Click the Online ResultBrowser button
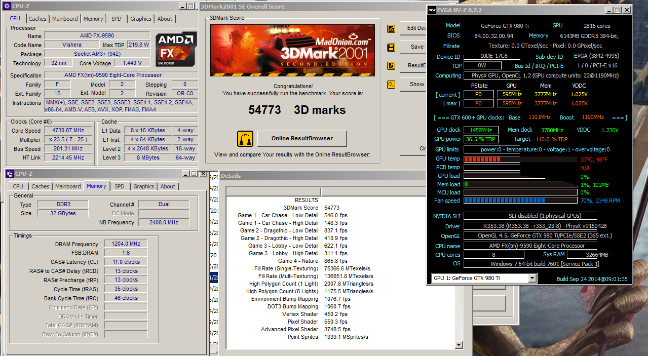This screenshot has width=648, height=356. tap(302, 138)
